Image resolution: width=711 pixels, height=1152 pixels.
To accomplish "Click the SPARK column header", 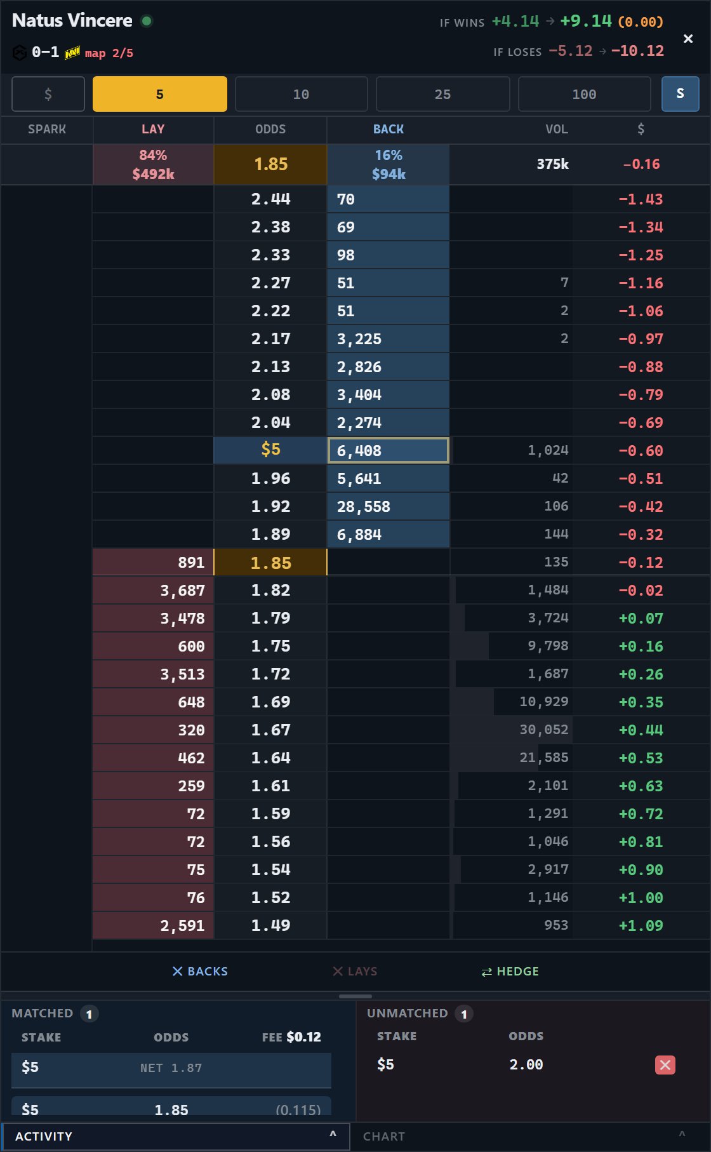I will pos(47,129).
